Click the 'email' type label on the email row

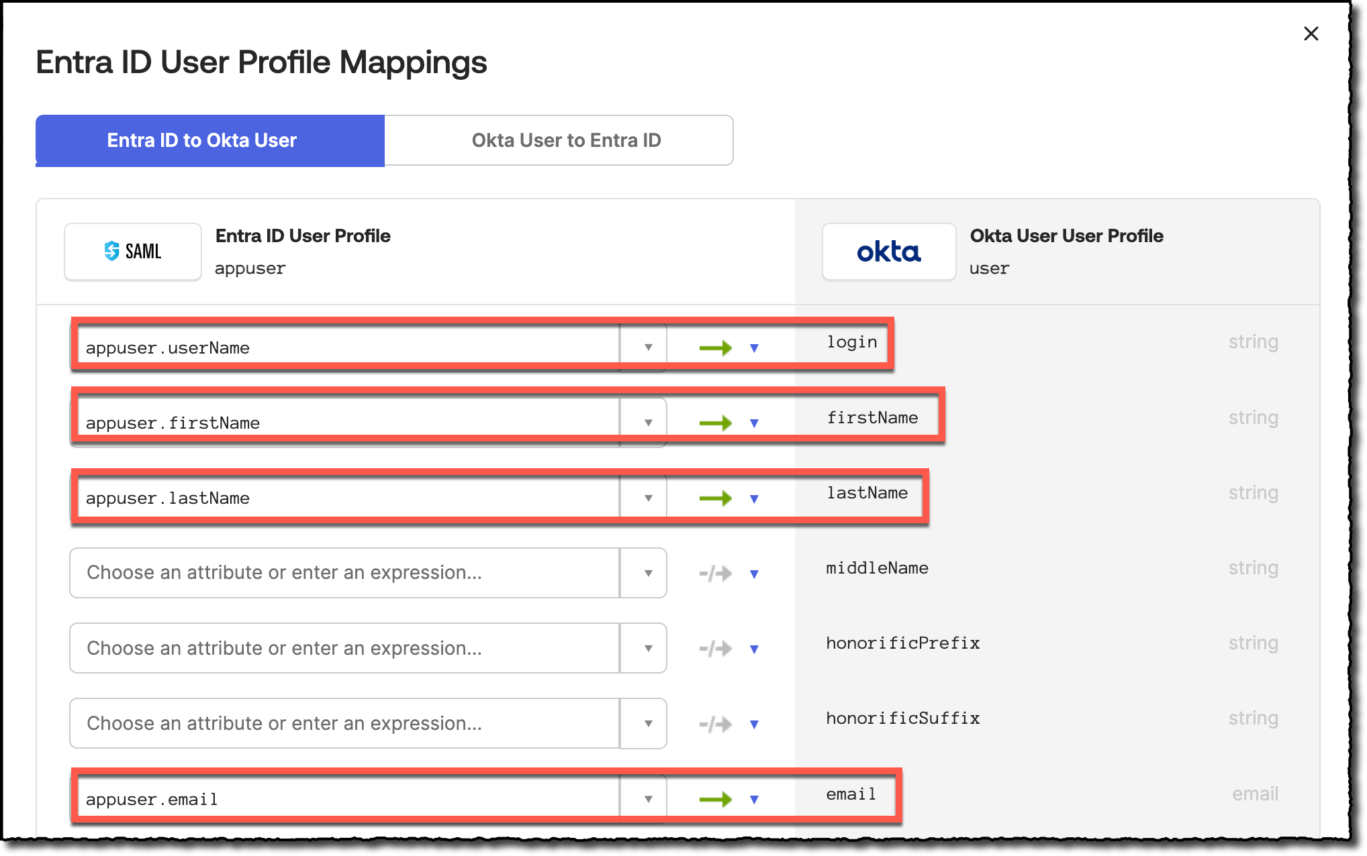tap(1255, 794)
